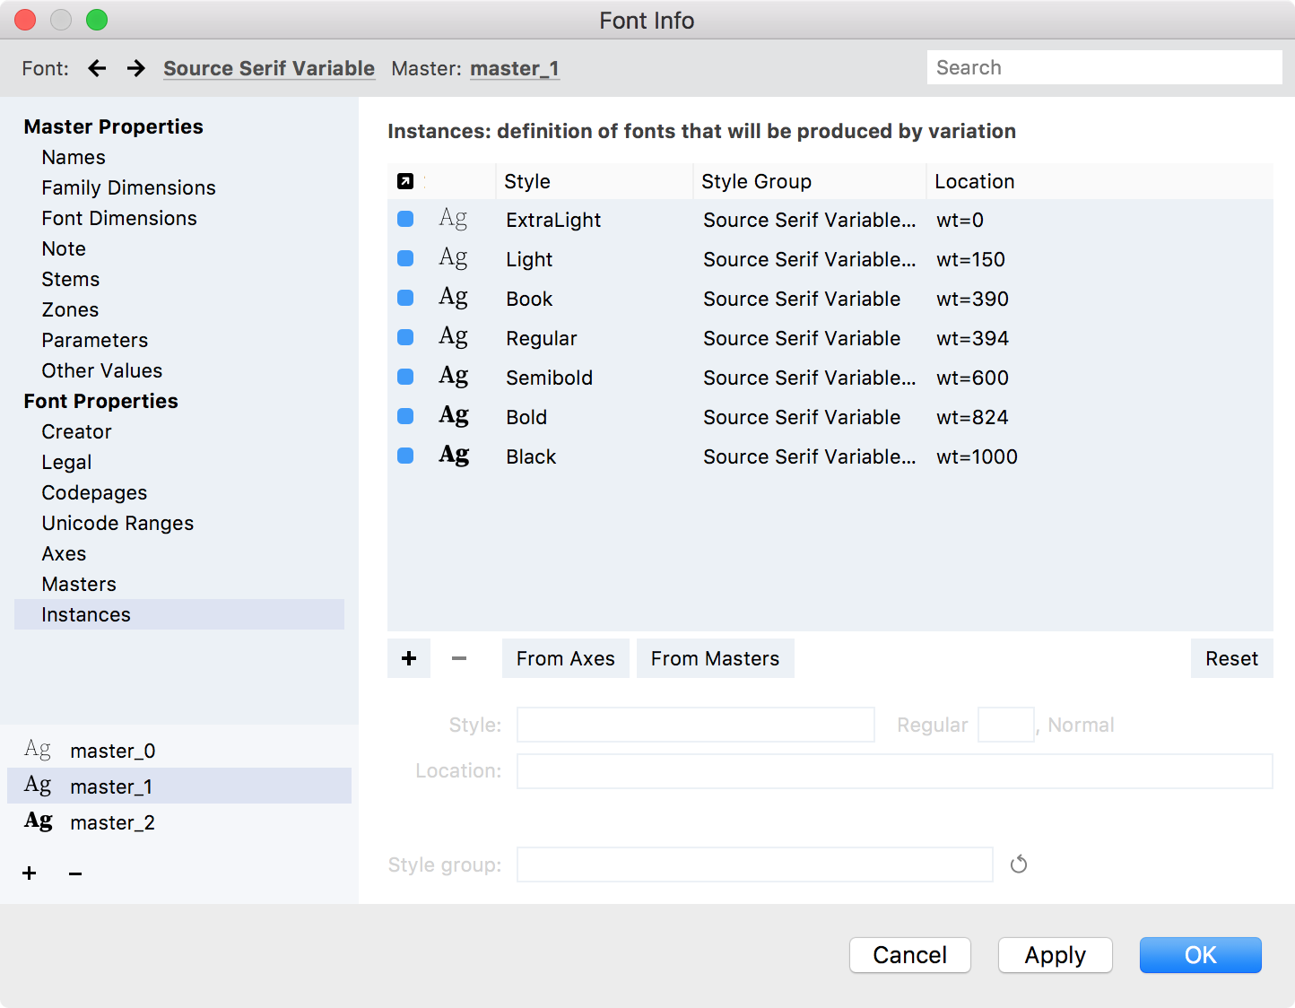Click the Style group input field
Screen dimensions: 1295x1008
coord(755,865)
